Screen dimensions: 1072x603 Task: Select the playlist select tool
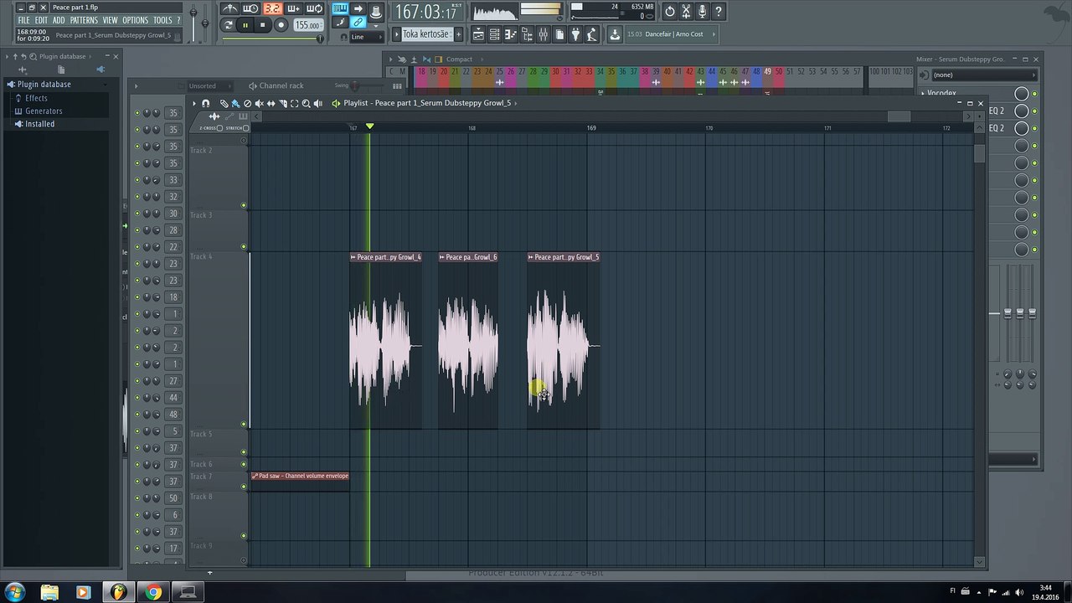(294, 103)
